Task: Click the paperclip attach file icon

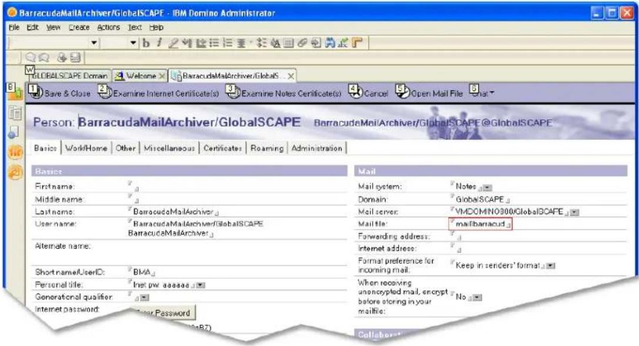Action: pos(302,43)
